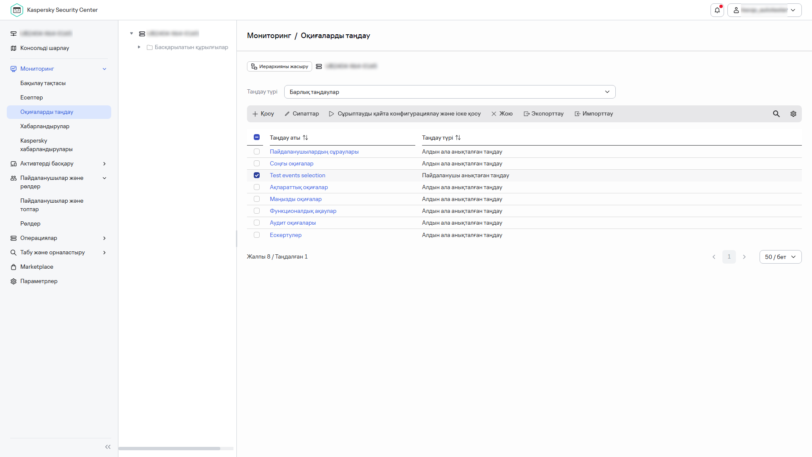Viewport: 812px width, 457px height.
Task: Click horizontal scrollbar in tree panel
Action: (x=169, y=449)
